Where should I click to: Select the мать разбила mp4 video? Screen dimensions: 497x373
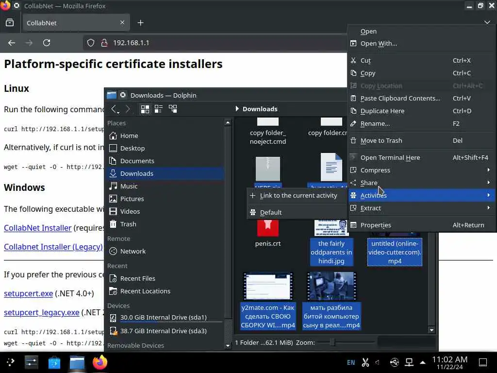tap(331, 301)
